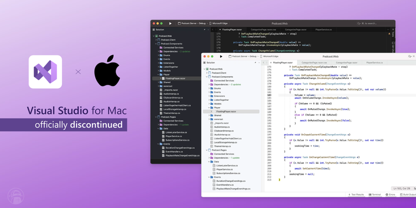Open LocalStorageInterop.cs in light window

(226, 142)
